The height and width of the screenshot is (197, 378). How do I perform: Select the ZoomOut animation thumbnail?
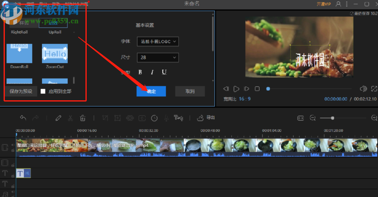[55, 53]
